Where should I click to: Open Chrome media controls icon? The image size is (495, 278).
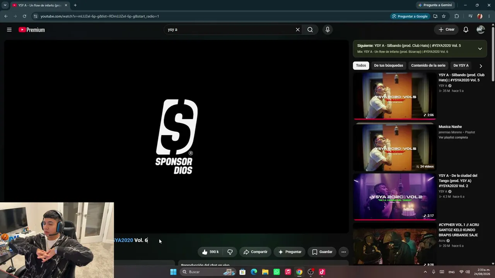click(470, 16)
